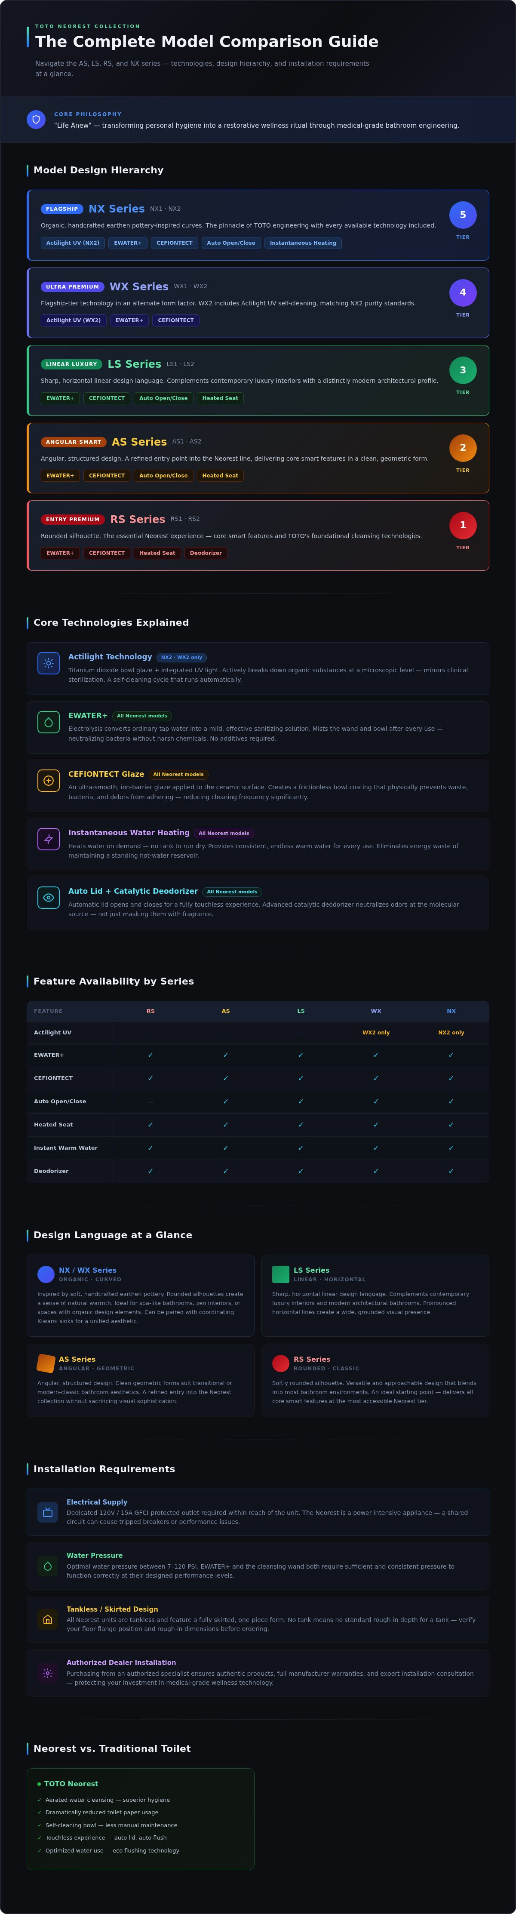516x1914 pixels.
Task: Click the green LS Series color square
Action: (281, 1274)
